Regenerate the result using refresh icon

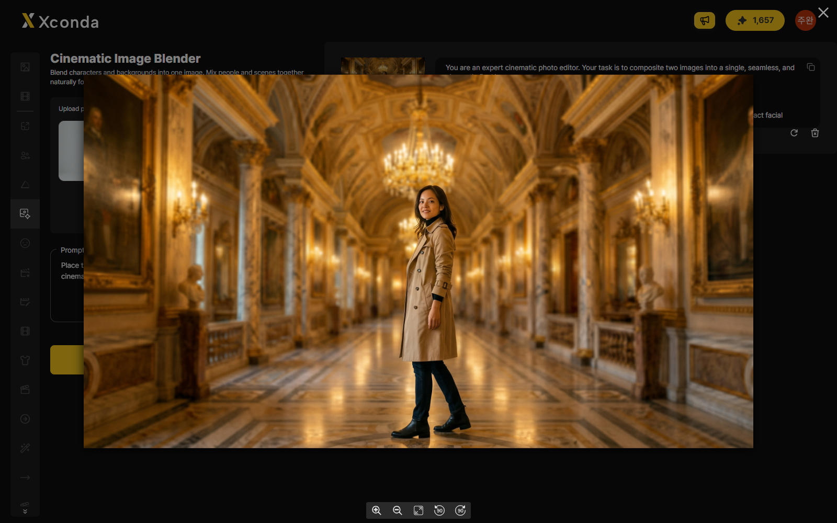(794, 133)
